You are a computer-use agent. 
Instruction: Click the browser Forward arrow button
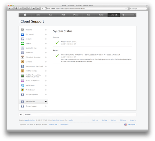[12, 9]
